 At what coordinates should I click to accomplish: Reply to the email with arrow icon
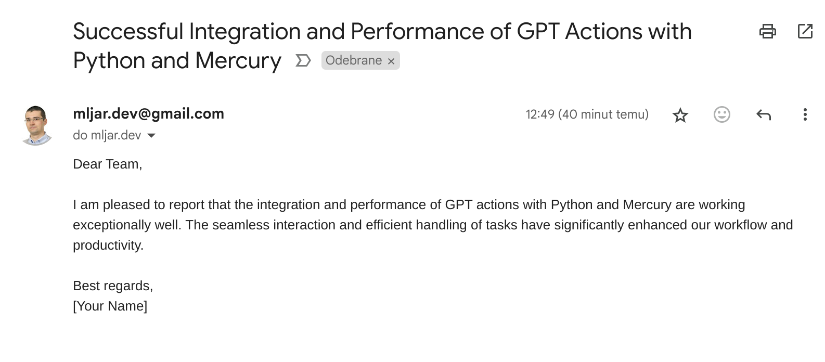coord(763,114)
